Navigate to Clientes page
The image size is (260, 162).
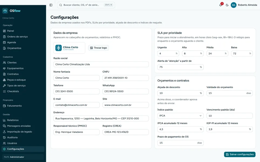point(23,63)
